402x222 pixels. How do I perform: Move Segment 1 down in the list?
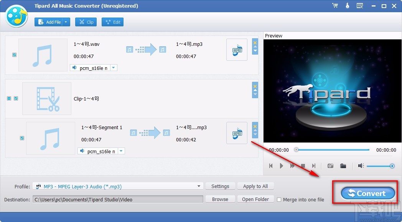(x=255, y=134)
